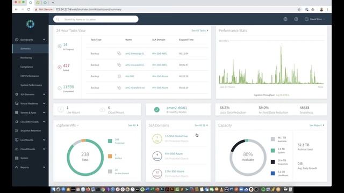Click the Snapshot Retention sidebar icon
Viewport: 344px width, 193px height.
pos(17,131)
